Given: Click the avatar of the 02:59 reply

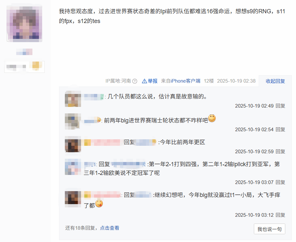Looking at the screenshot, I should (x=73, y=144).
